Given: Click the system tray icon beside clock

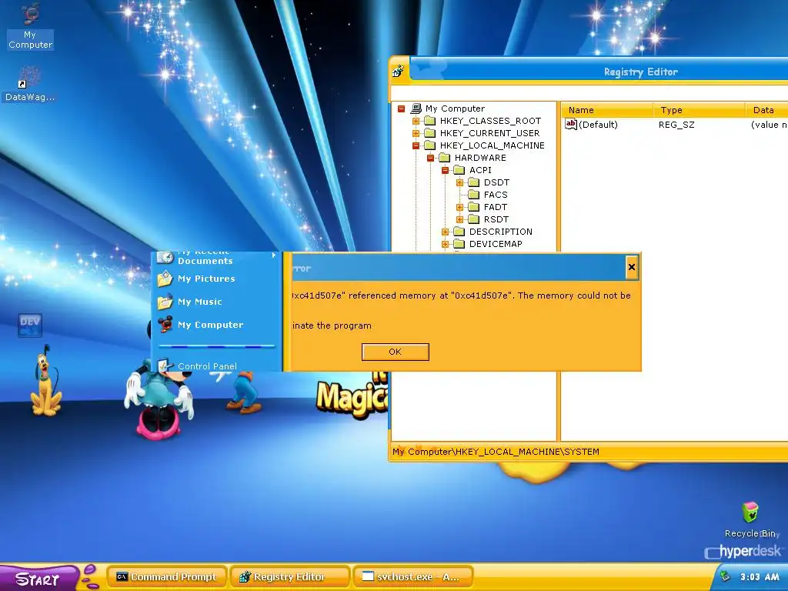Looking at the screenshot, I should [x=725, y=576].
